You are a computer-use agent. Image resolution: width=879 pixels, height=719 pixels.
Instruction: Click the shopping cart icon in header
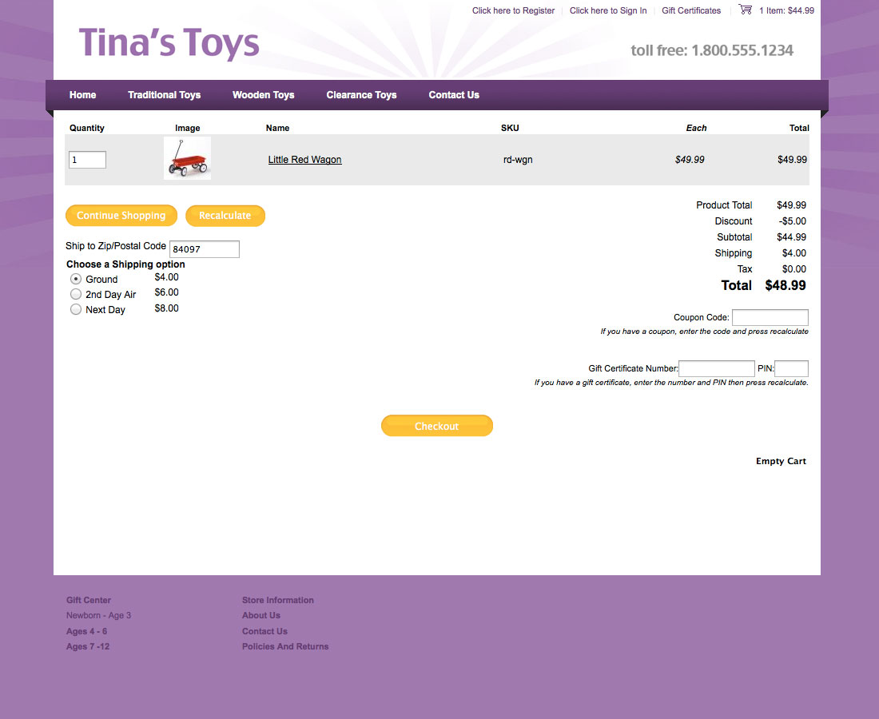tap(745, 10)
